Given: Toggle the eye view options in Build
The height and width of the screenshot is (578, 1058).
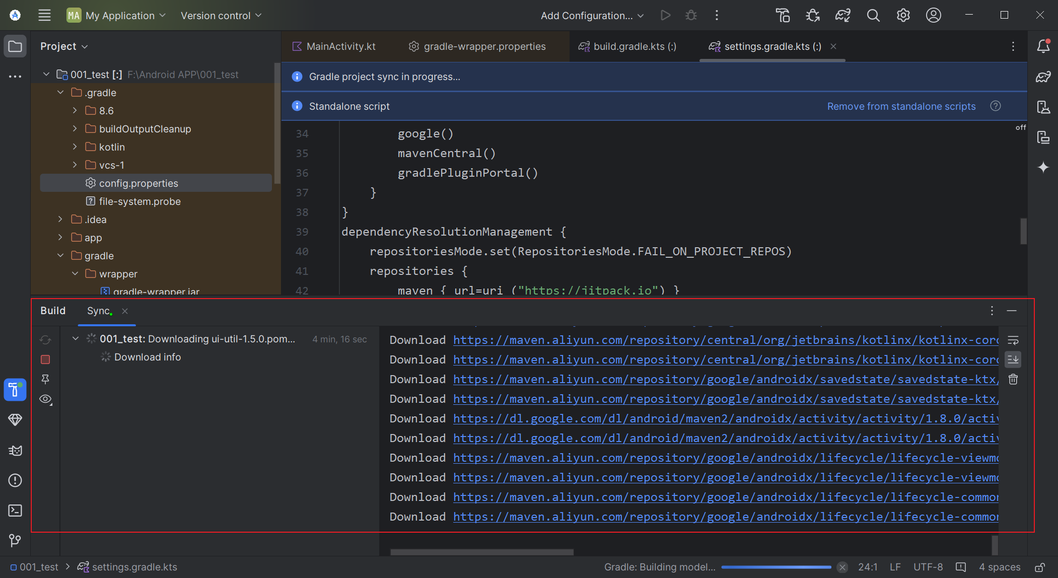Looking at the screenshot, I should (x=45, y=399).
